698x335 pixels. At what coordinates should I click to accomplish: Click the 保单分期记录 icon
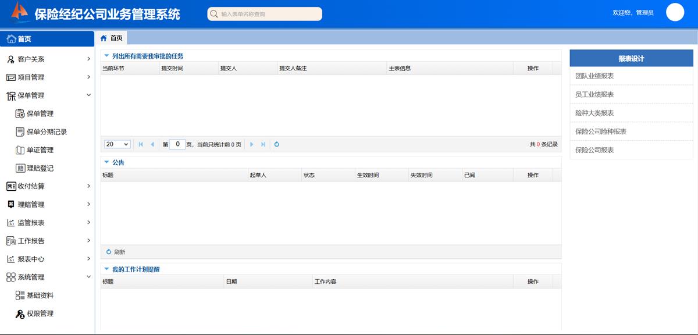[x=20, y=132]
